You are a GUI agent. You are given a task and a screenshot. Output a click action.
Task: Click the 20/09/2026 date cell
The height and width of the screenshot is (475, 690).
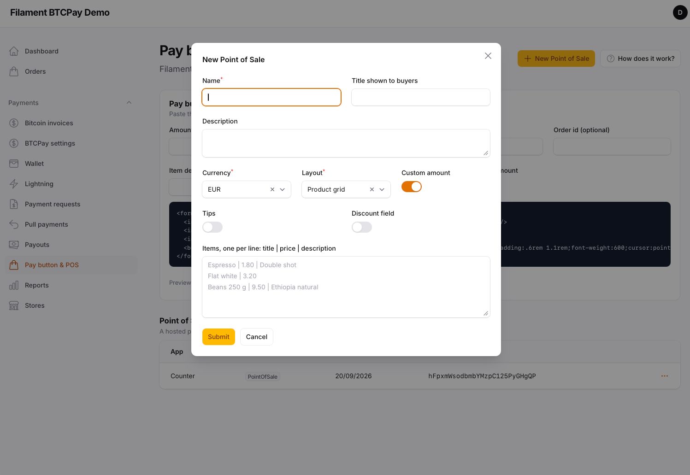click(354, 376)
